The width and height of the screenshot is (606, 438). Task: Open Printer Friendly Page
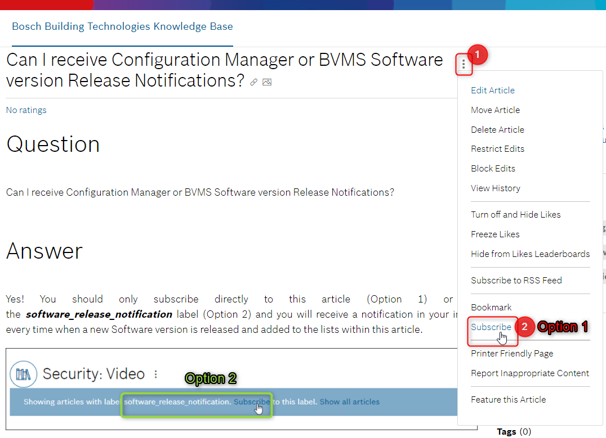(512, 353)
